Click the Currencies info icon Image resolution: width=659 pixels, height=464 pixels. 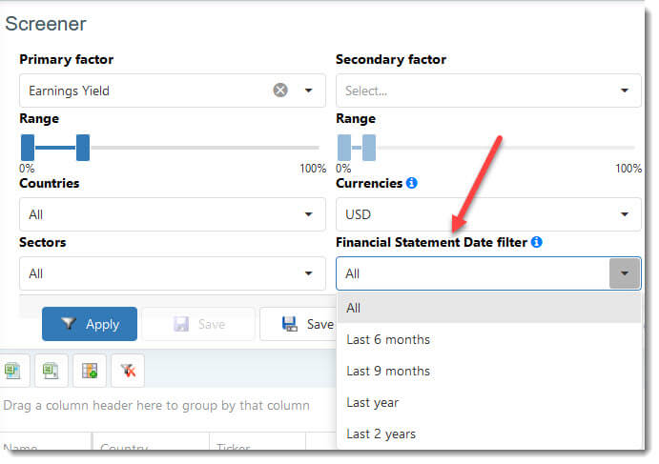pos(411,183)
